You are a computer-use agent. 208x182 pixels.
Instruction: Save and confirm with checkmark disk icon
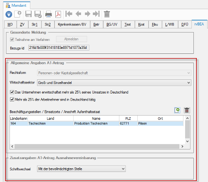[x=38, y=14]
